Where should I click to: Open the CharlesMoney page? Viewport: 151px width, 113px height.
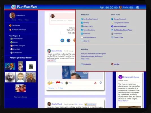point(16,39)
